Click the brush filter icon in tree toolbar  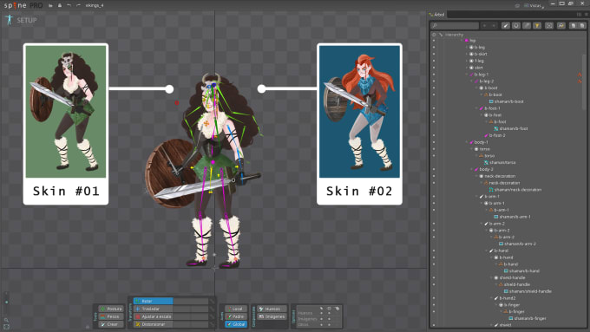(x=506, y=25)
